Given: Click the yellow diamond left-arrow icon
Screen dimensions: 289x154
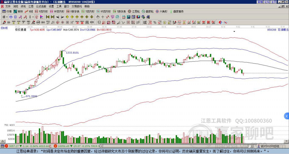Looking at the screenshot, I should (x=67, y=17).
